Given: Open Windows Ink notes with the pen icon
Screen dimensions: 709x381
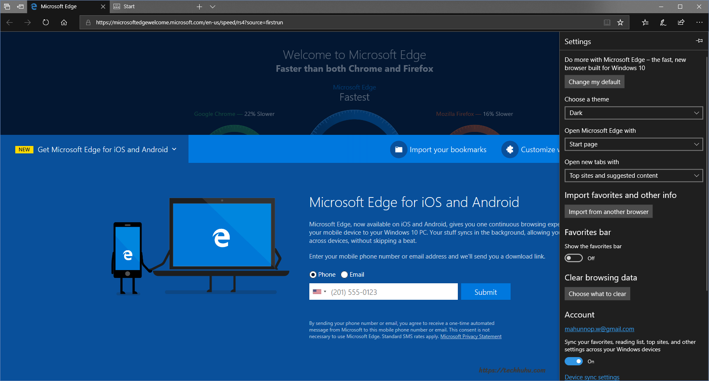Looking at the screenshot, I should coord(663,23).
